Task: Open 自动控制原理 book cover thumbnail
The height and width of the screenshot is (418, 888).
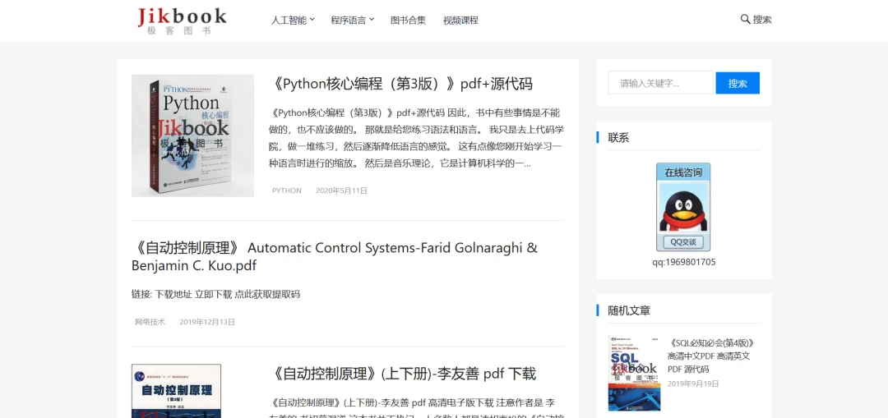Action: point(176,391)
